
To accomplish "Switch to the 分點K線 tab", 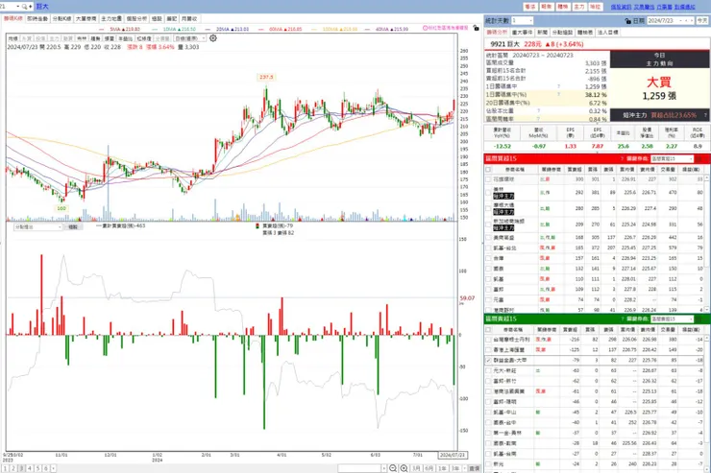I will pos(61,18).
